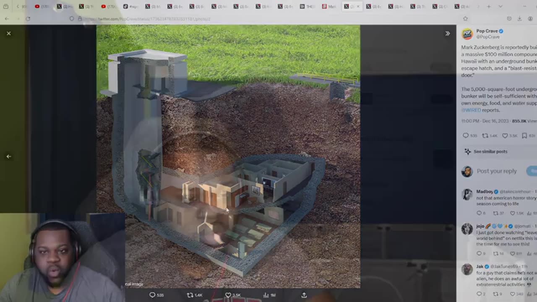
Task: Open the browser downloads icon
Action: click(520, 19)
